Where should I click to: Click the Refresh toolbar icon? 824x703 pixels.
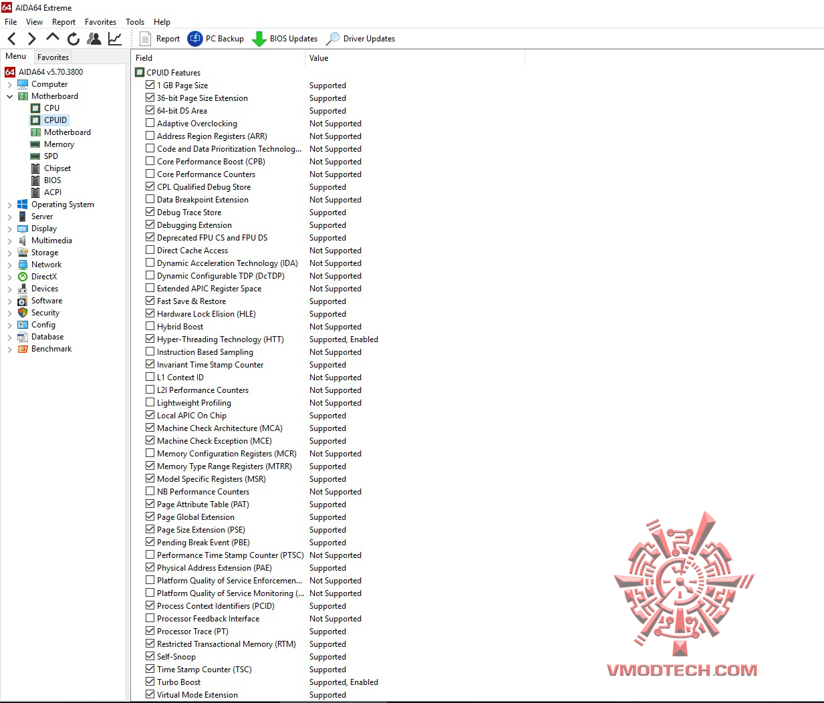point(74,39)
